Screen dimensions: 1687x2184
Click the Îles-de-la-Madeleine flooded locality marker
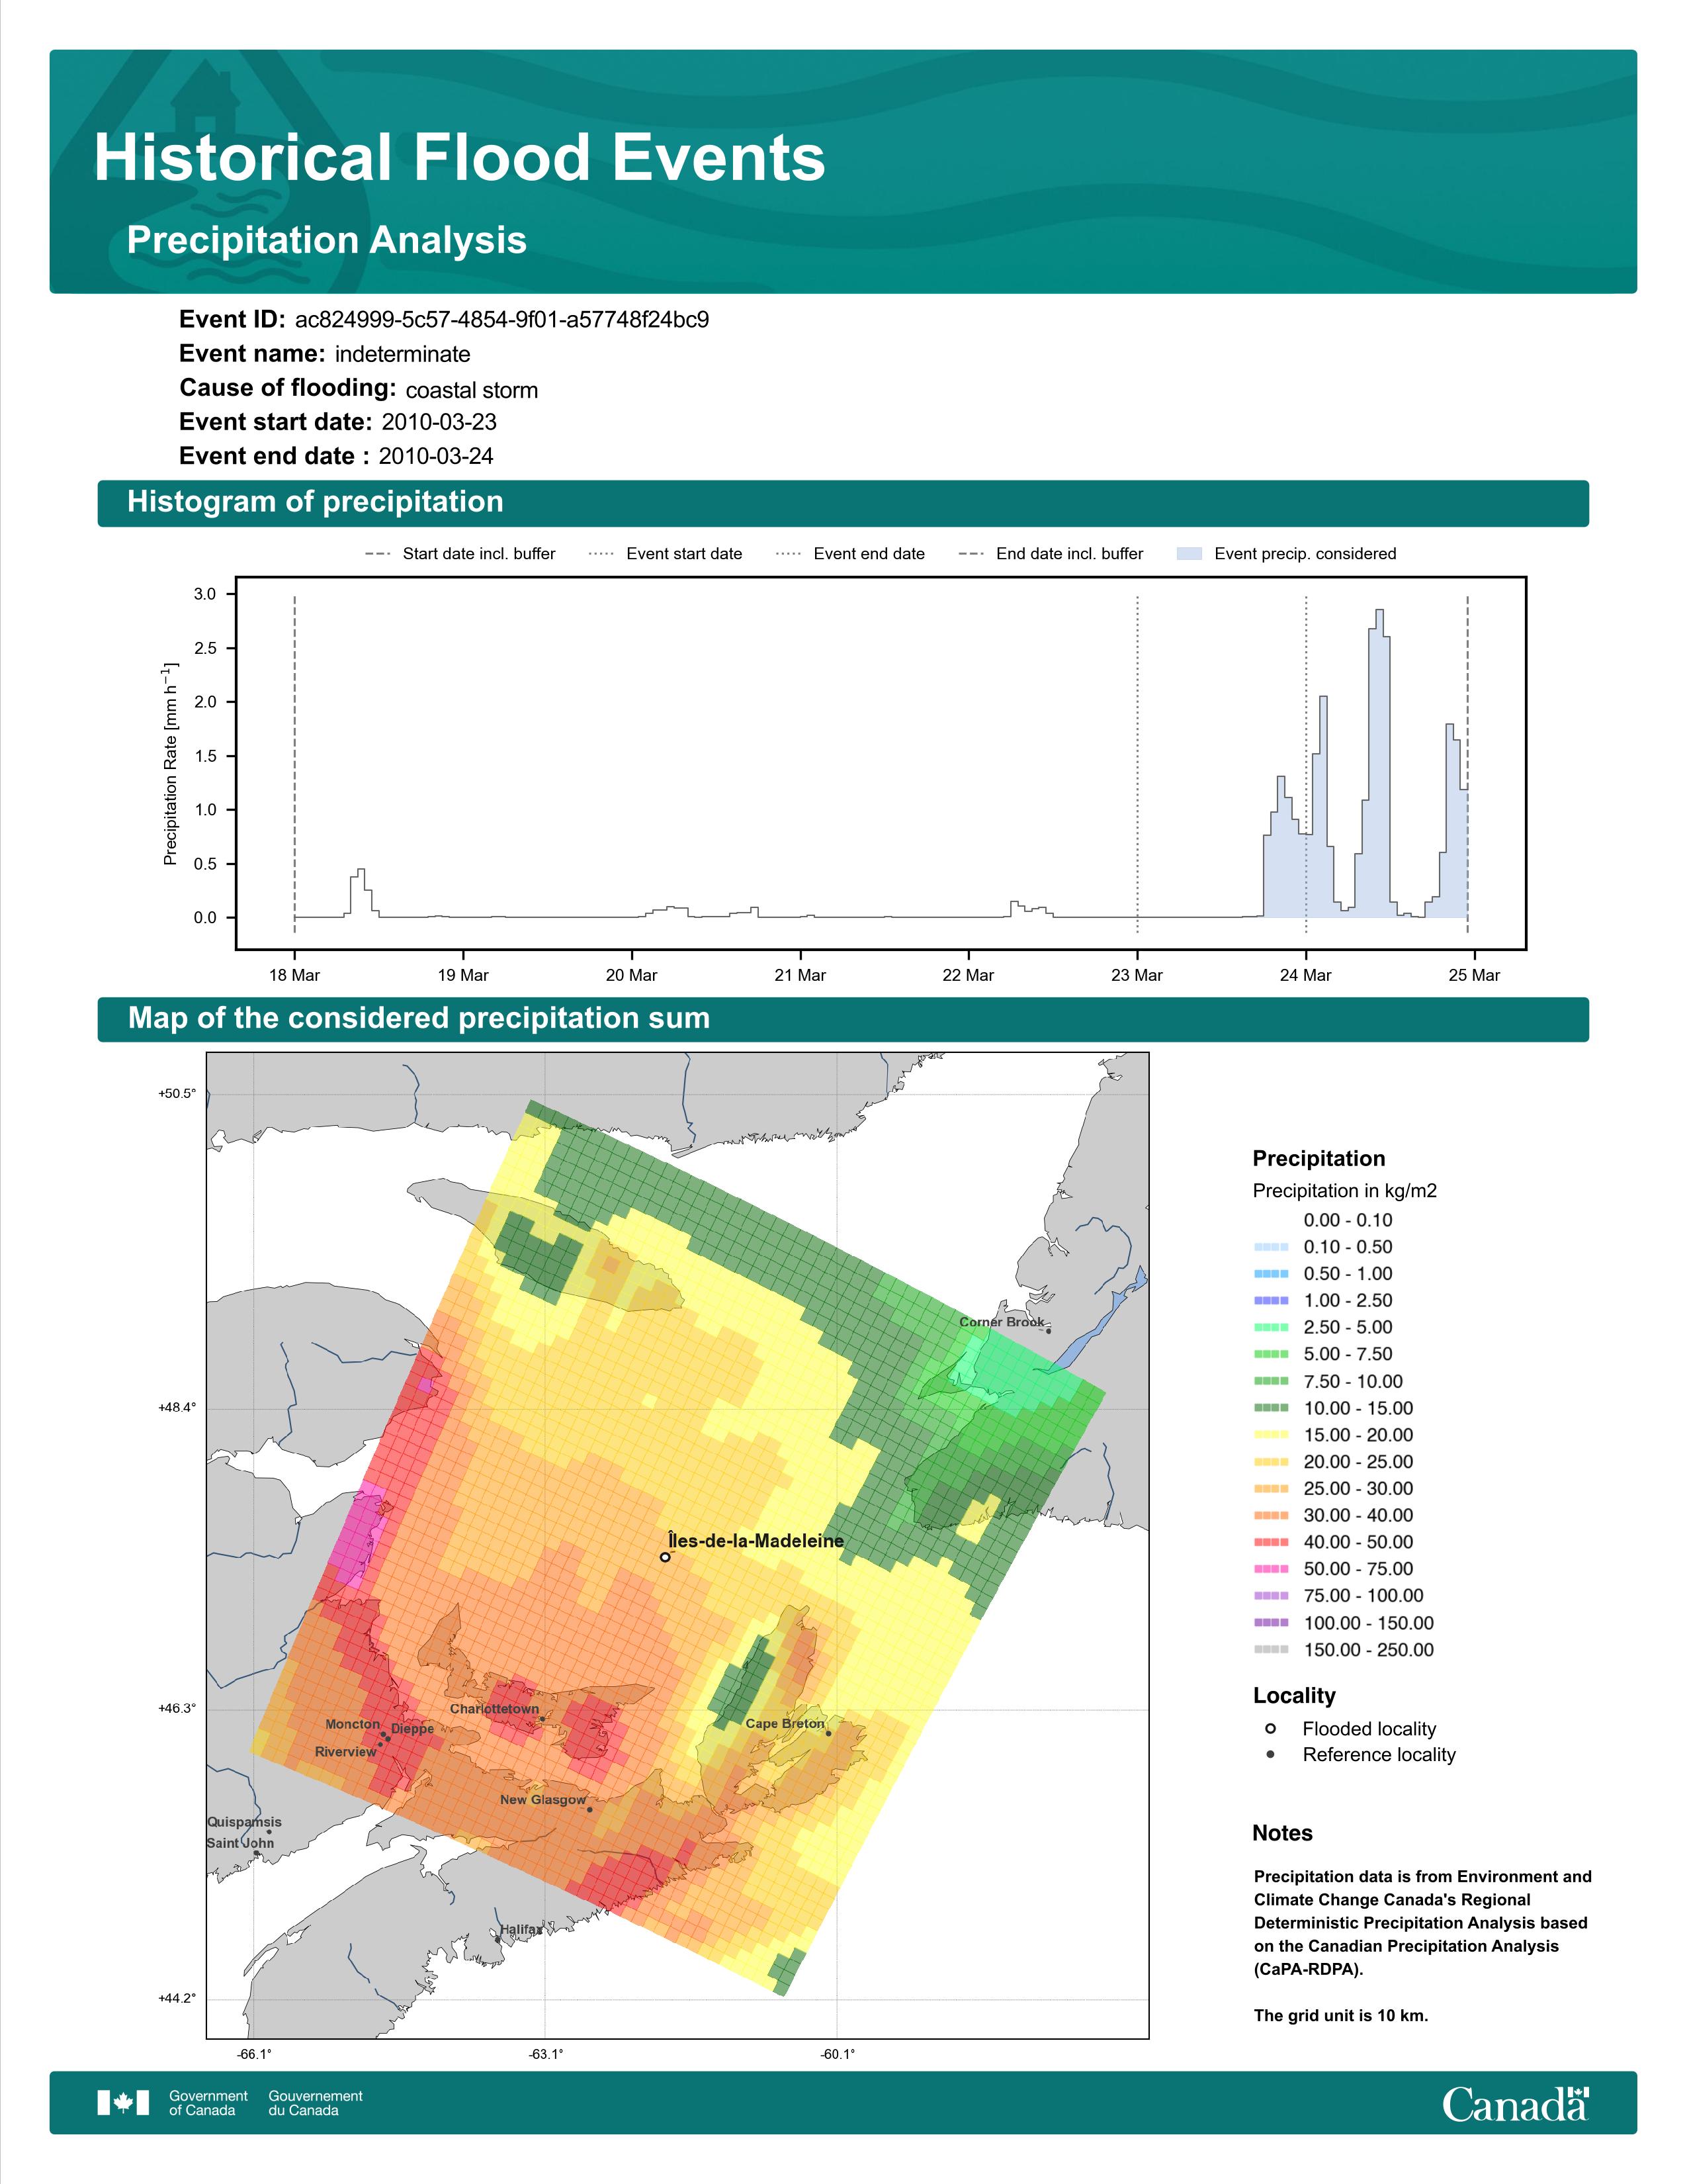pyautogui.click(x=665, y=1557)
